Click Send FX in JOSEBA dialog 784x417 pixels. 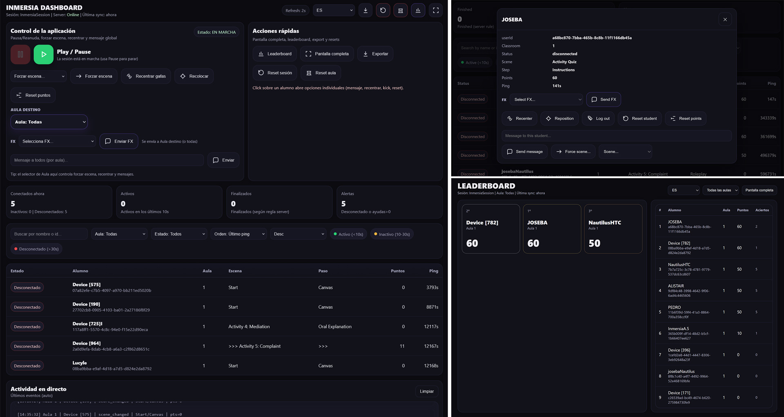click(604, 100)
